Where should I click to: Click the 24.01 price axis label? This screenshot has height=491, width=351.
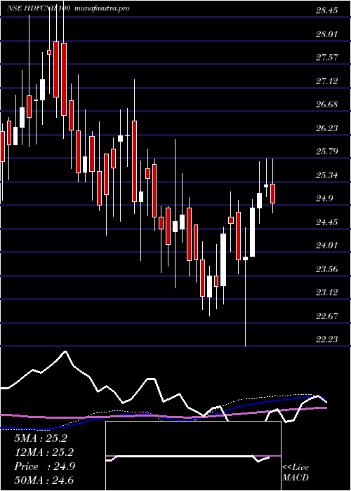pyautogui.click(x=326, y=245)
